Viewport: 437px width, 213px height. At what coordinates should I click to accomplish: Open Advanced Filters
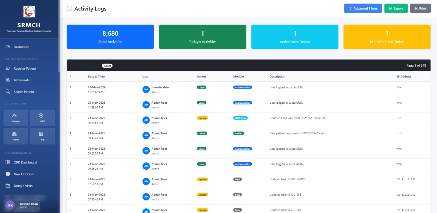point(363,8)
